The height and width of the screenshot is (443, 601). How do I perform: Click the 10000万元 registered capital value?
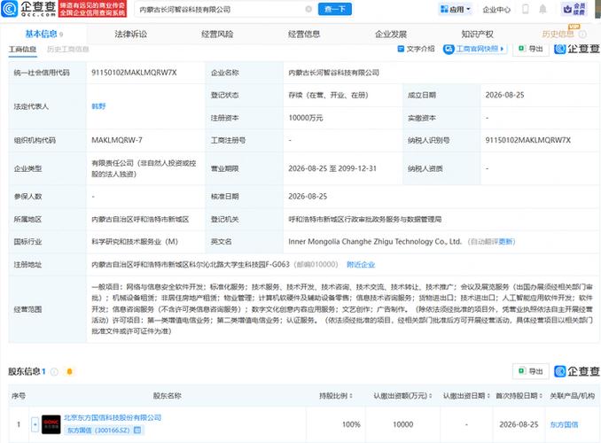coord(306,118)
